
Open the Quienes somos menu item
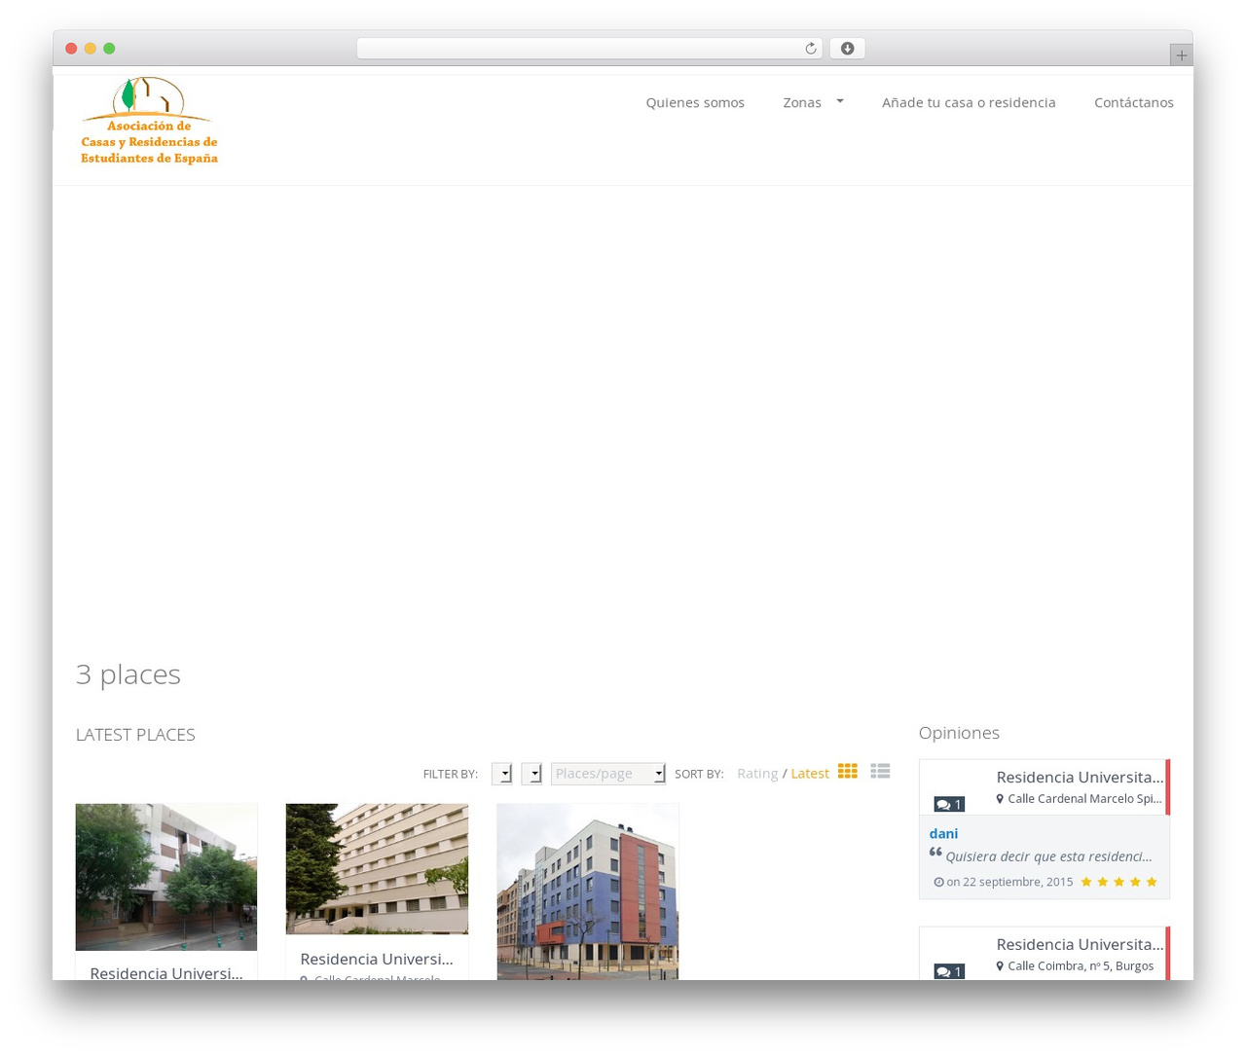point(695,102)
